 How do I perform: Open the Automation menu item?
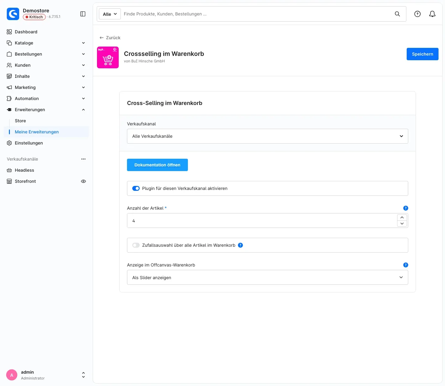[46, 99]
